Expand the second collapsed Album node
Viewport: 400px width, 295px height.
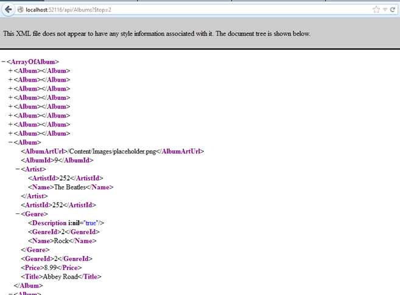click(10, 80)
